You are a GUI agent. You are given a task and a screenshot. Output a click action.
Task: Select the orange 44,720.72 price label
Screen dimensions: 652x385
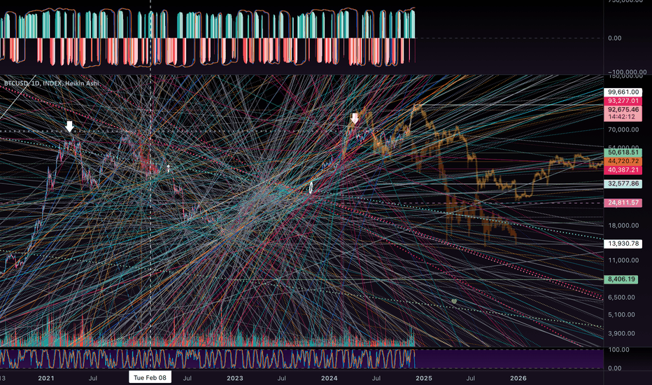(x=623, y=161)
